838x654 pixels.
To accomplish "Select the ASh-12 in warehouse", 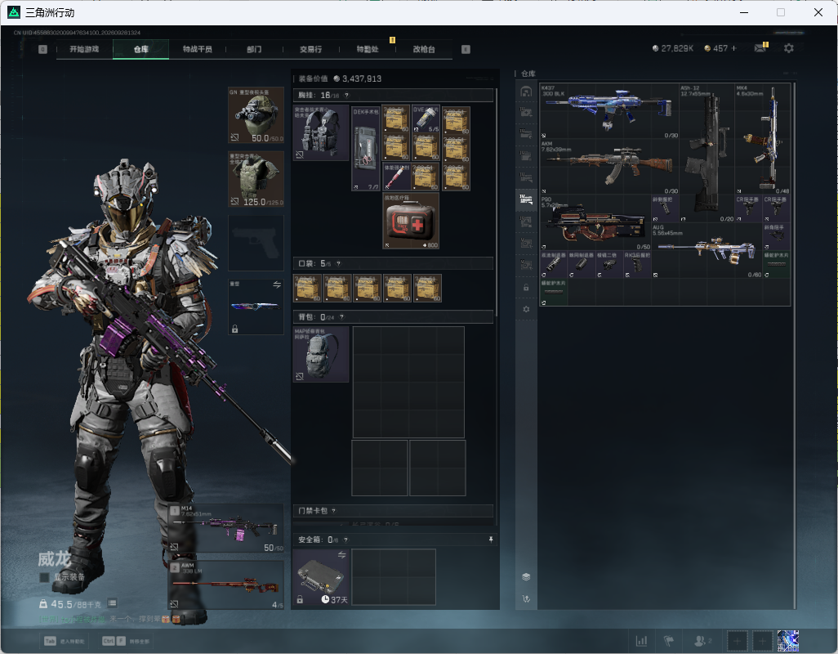I will point(707,153).
